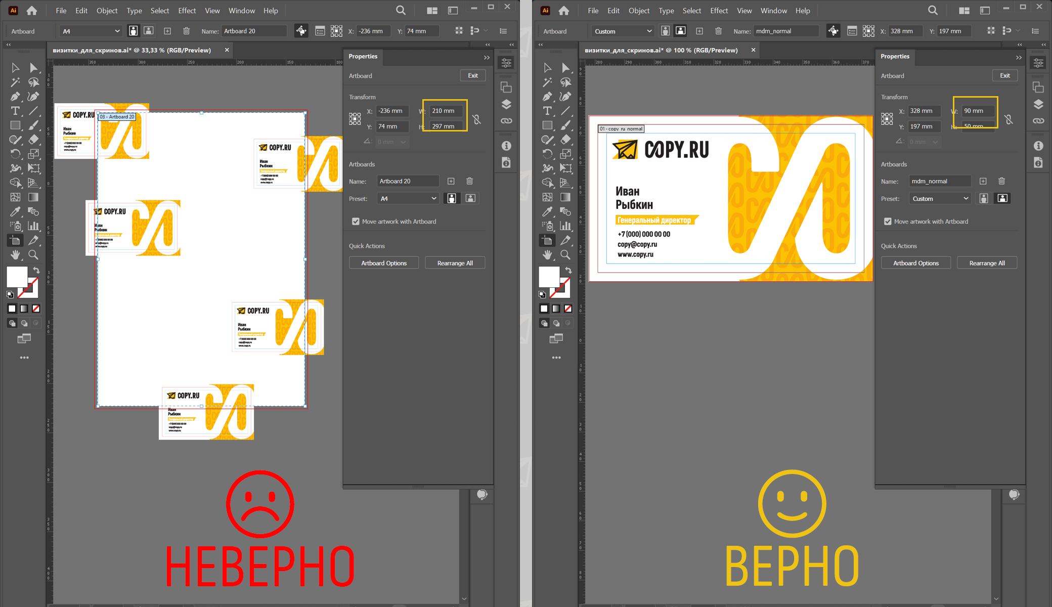Click Exit button in left Properties panel
This screenshot has width=1052, height=607.
click(473, 75)
